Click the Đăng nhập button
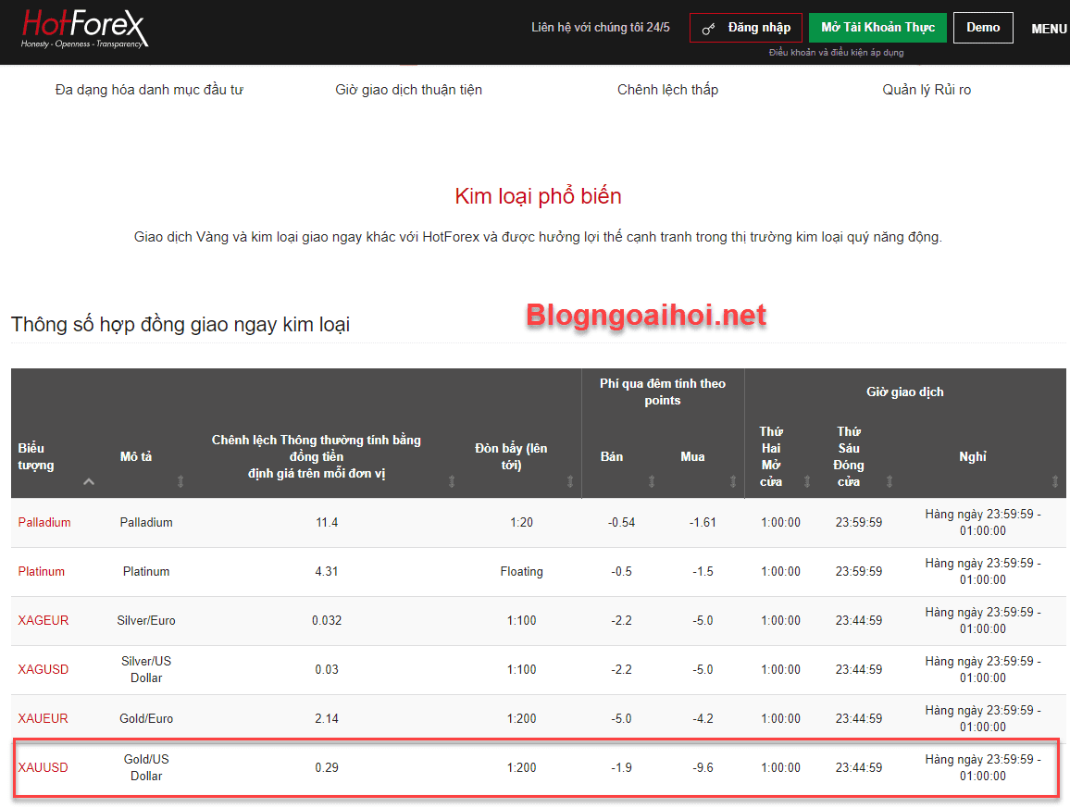Image resolution: width=1070 pixels, height=808 pixels. coord(745,27)
